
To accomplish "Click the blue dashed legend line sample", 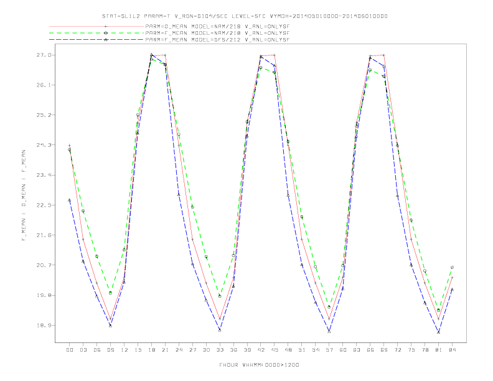I will (x=96, y=40).
